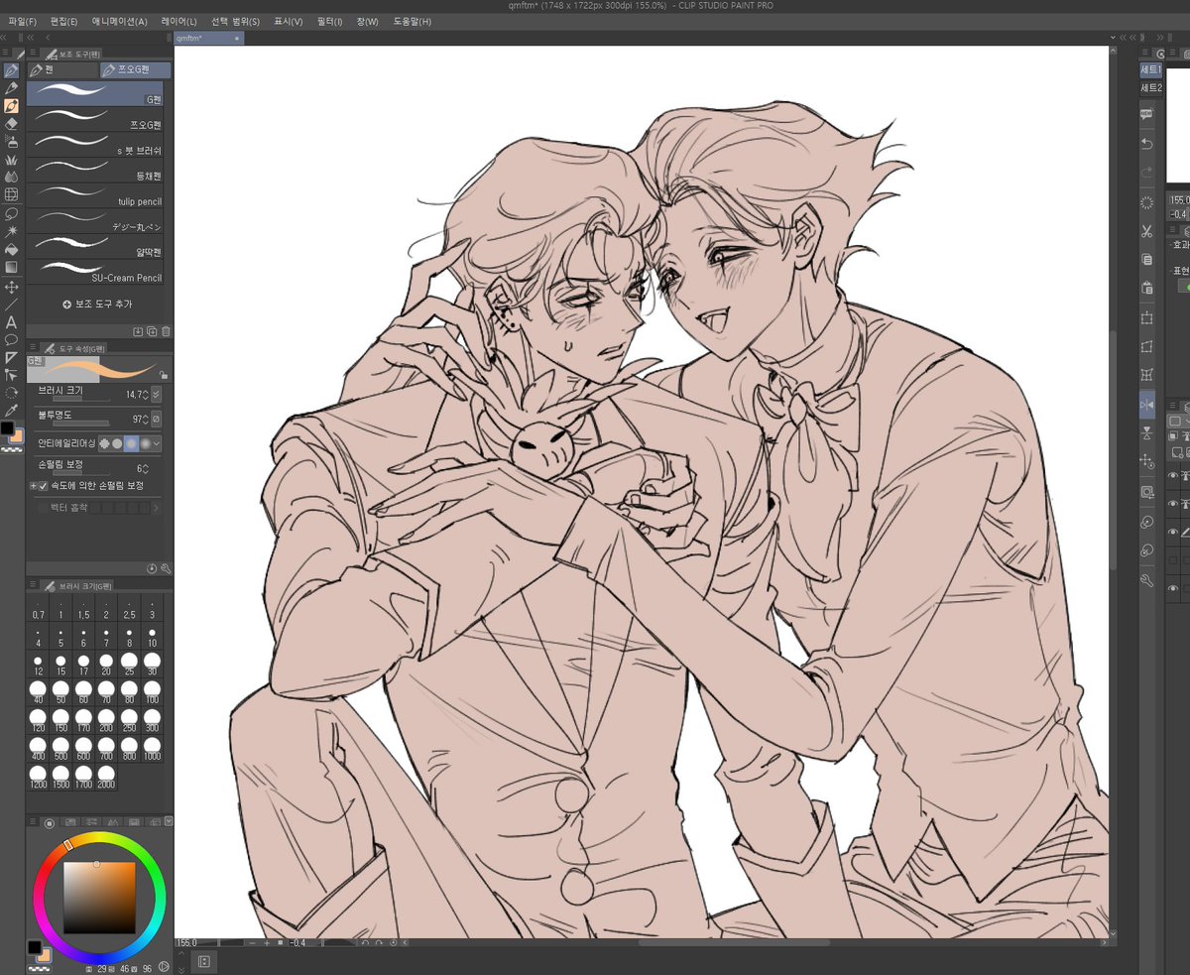Open the sub tool panel menu icon
The image size is (1190, 975).
tap(33, 54)
